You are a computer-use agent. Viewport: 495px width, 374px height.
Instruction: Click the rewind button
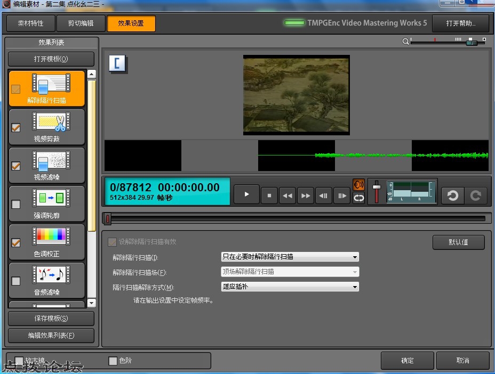288,196
